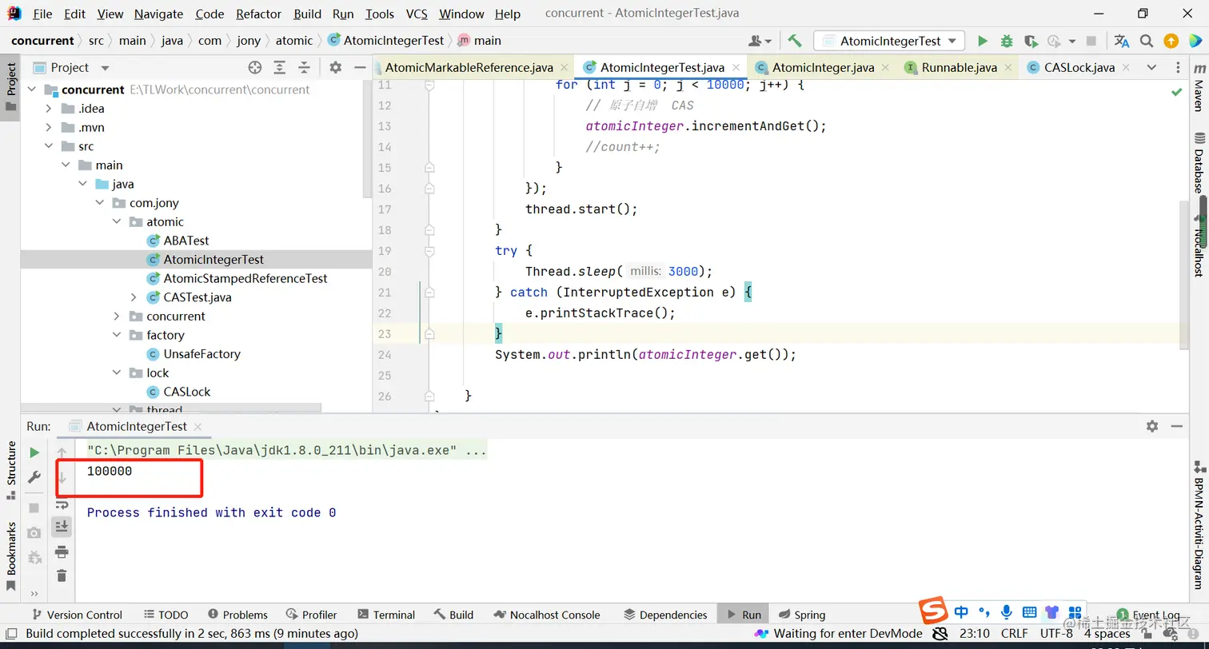Hide the Project tool window

(360, 68)
